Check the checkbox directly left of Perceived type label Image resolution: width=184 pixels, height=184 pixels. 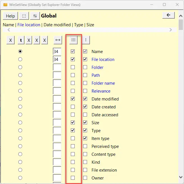point(85,146)
